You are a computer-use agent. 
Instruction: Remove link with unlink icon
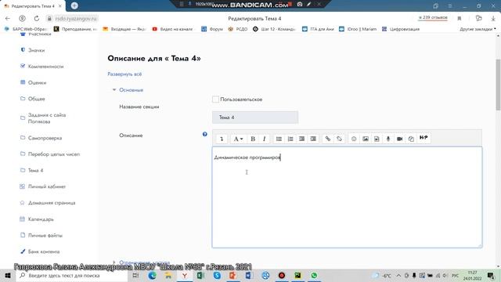339,139
